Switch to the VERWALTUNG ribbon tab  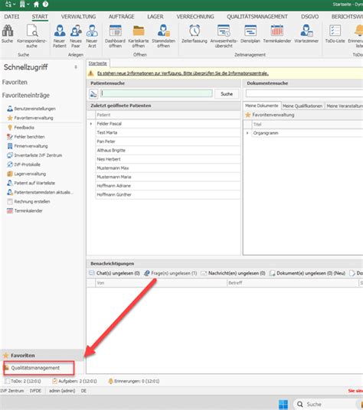(79, 17)
